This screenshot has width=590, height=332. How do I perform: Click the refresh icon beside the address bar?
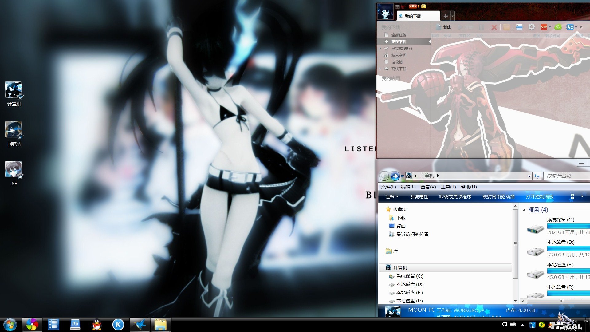537,176
